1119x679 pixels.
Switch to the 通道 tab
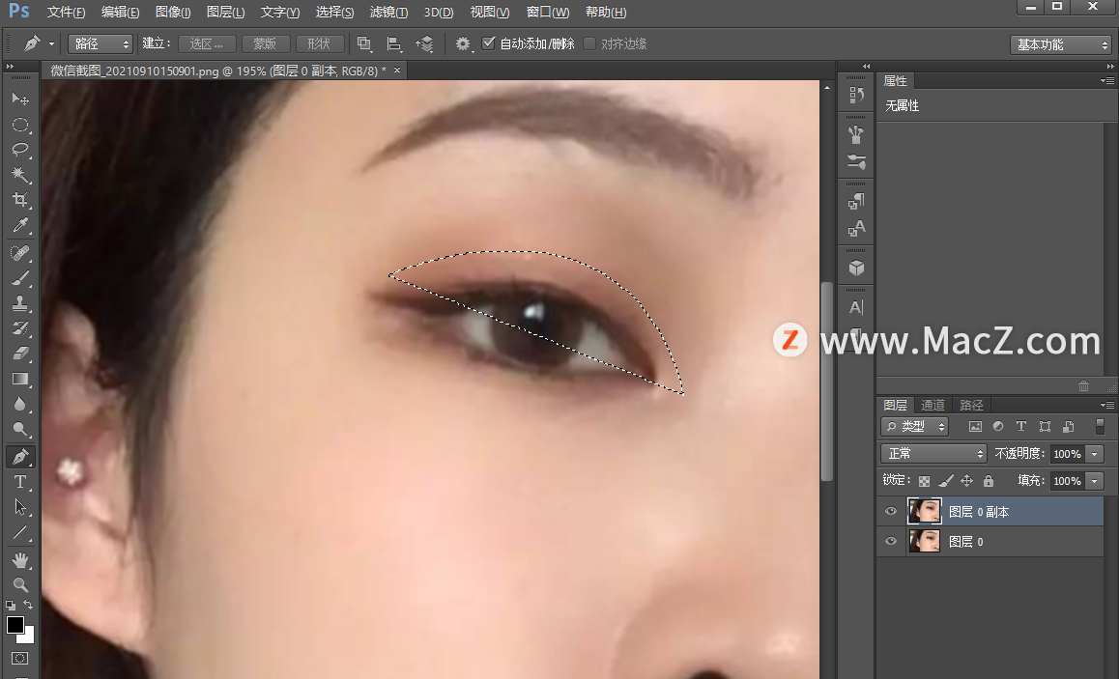click(932, 405)
